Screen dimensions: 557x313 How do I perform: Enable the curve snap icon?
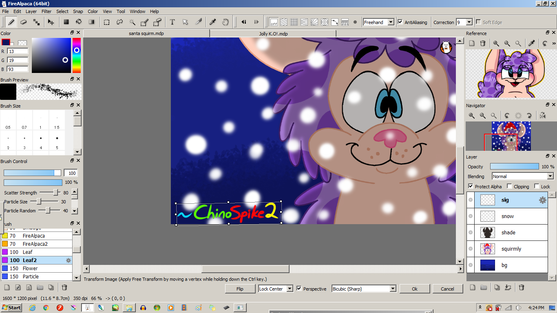[x=335, y=22]
